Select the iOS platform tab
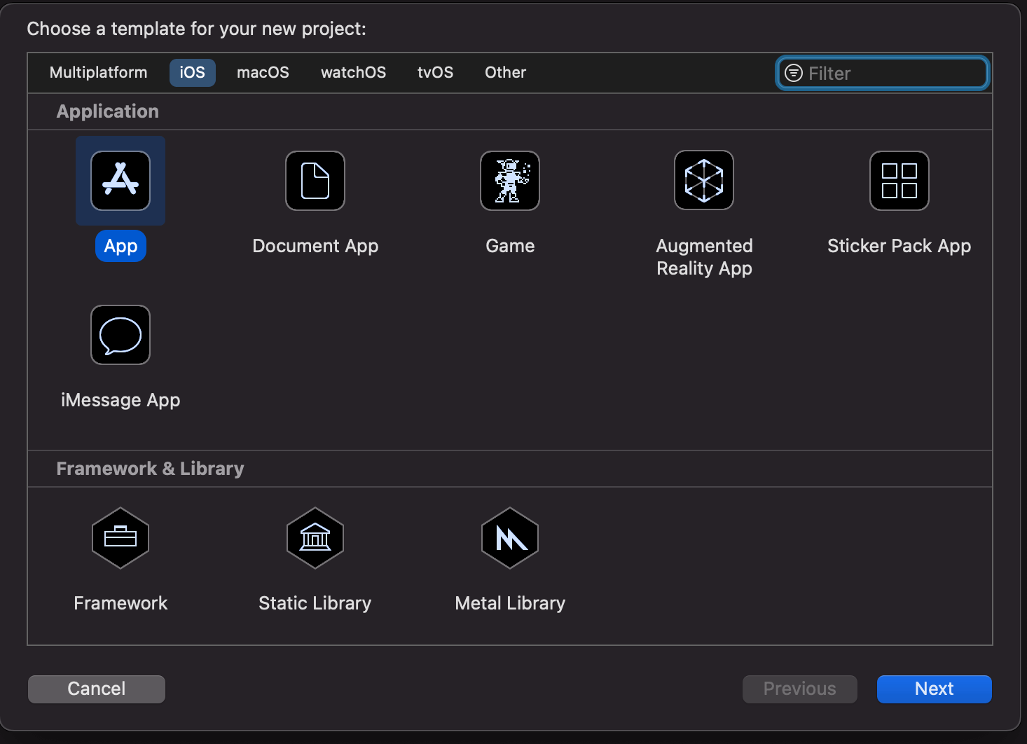This screenshot has width=1027, height=744. (x=192, y=72)
